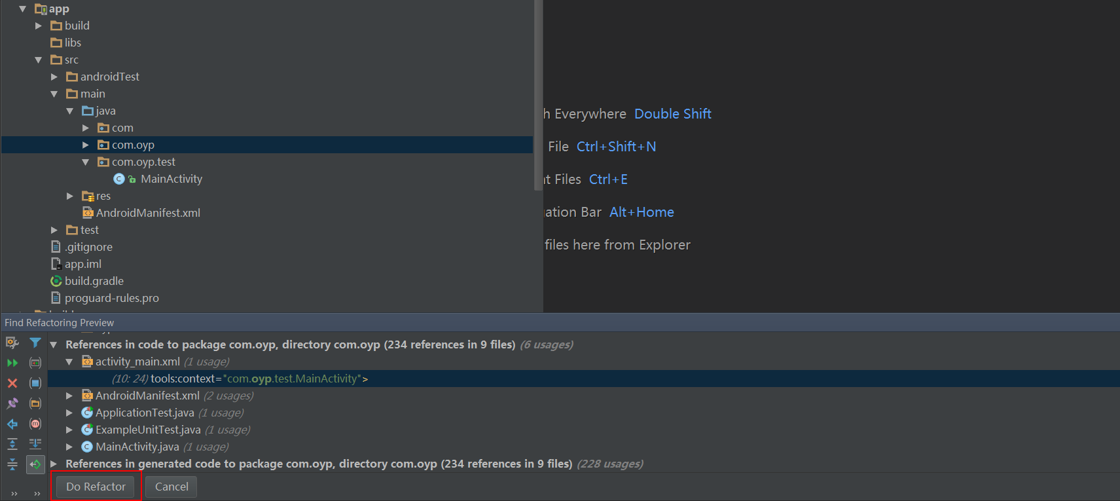Collapse 'References in code to package' node
Screen dimensions: 1120x501
(x=54, y=344)
